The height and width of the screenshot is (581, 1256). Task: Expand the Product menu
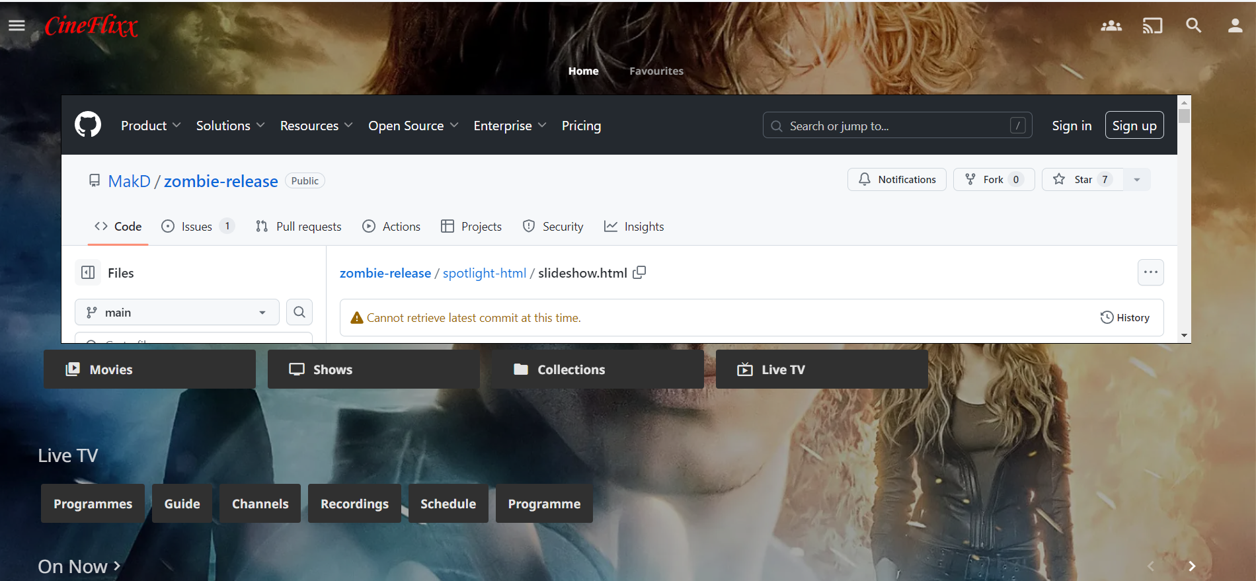coord(151,126)
